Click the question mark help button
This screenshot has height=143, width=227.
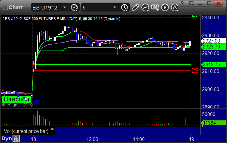pyautogui.click(x=182, y=3)
